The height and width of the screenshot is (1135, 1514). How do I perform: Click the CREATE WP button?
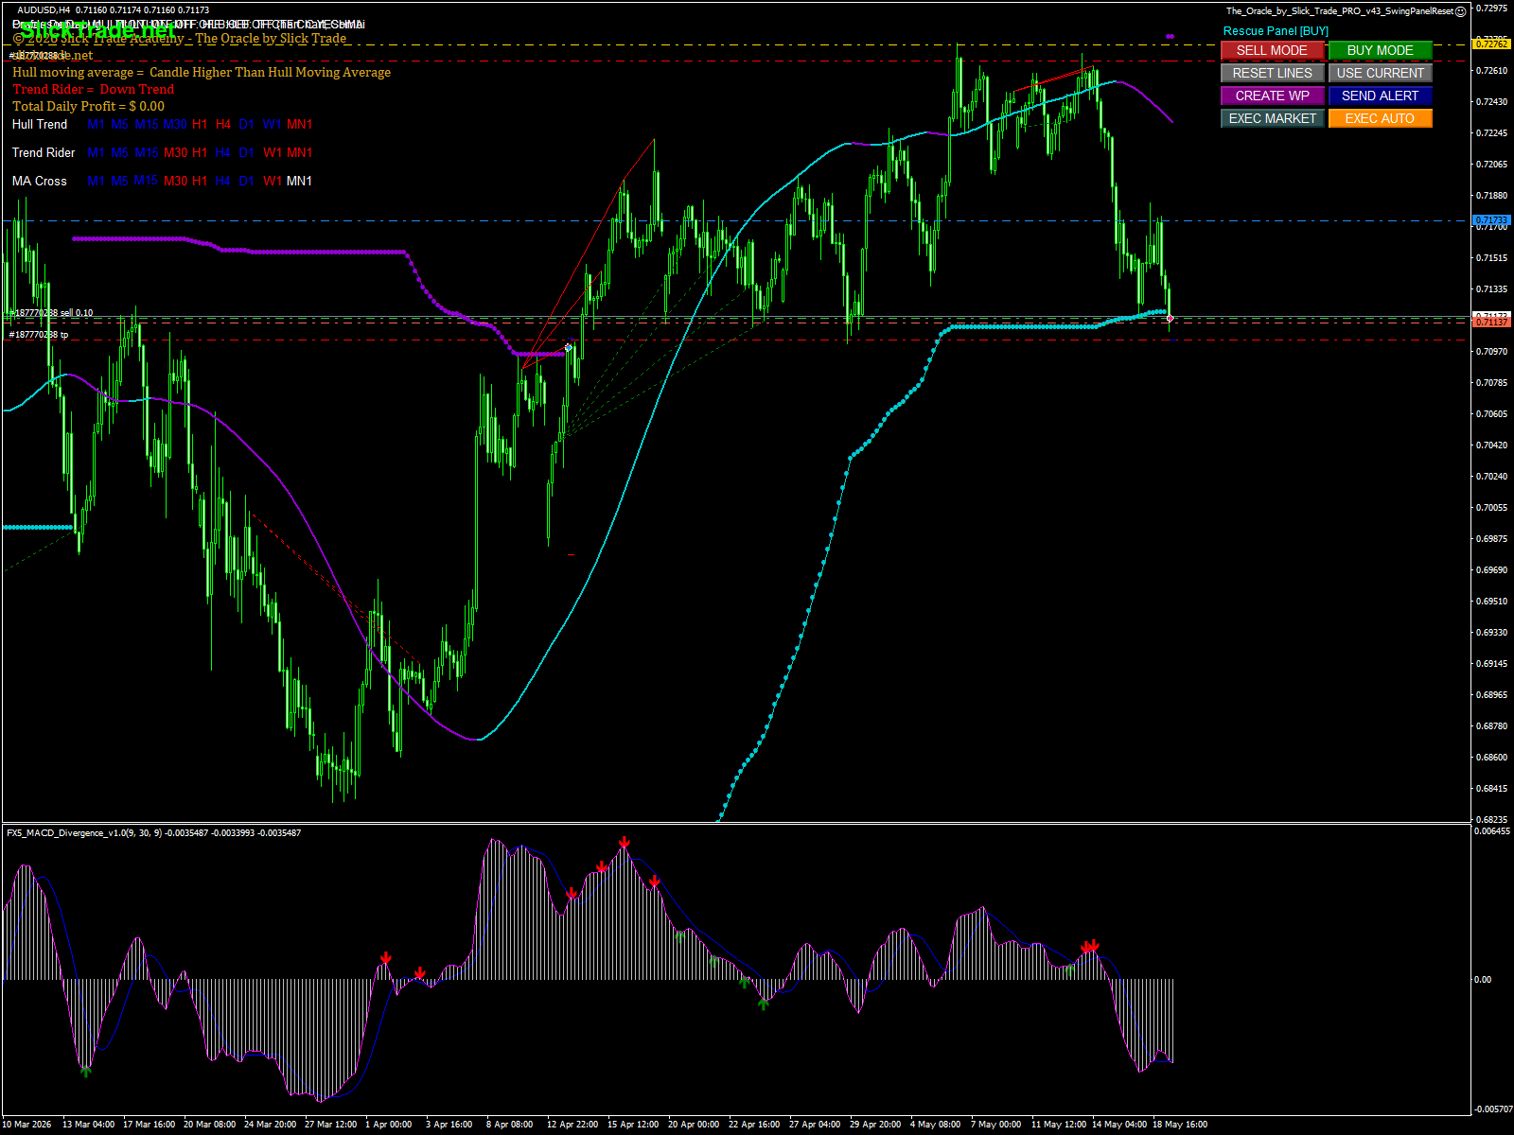coord(1272,96)
